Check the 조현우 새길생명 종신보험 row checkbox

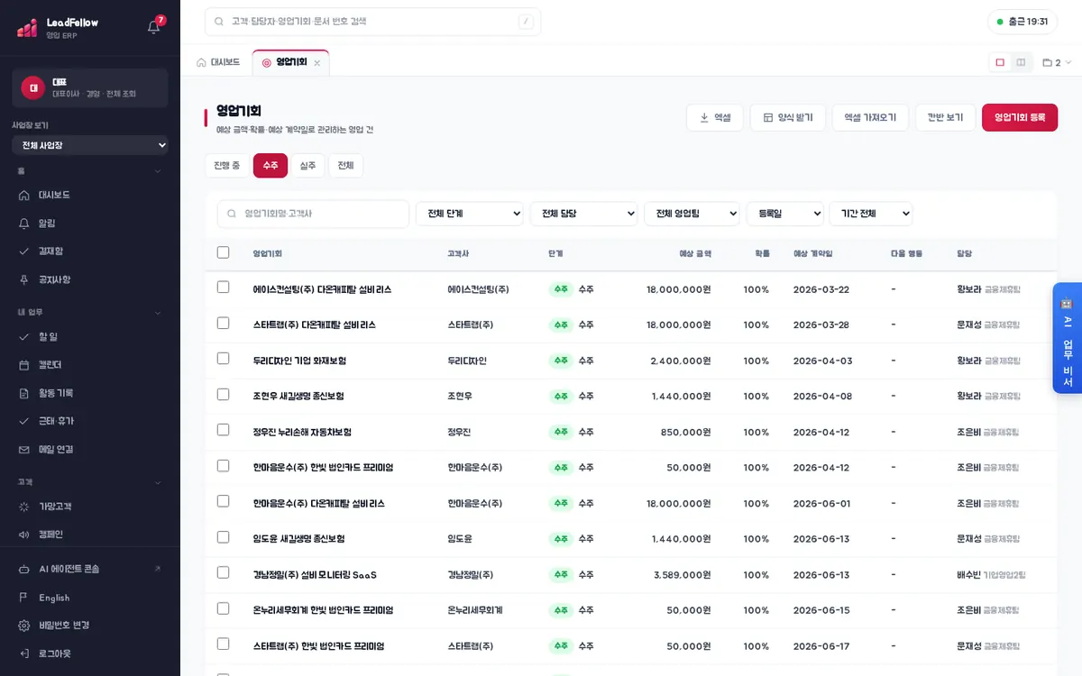point(224,395)
